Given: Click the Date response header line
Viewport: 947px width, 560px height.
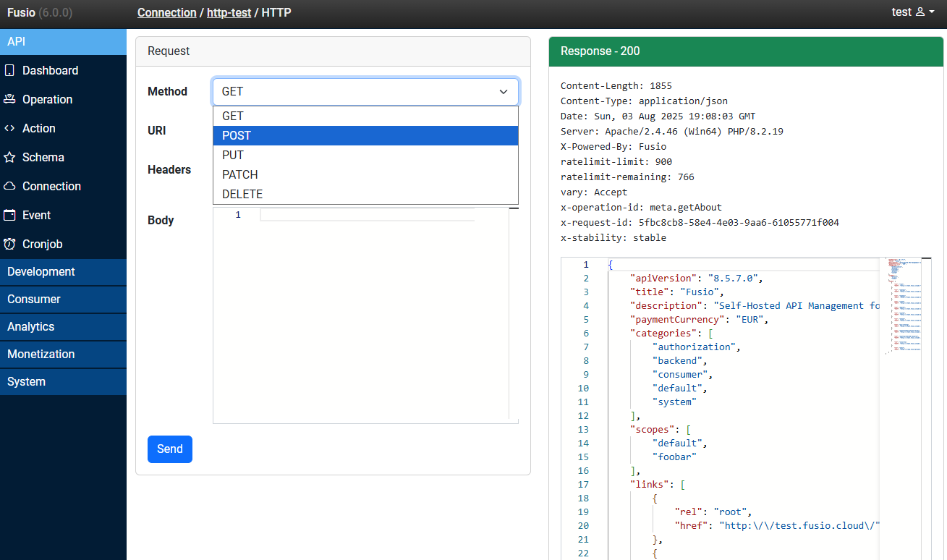Looking at the screenshot, I should click(658, 116).
